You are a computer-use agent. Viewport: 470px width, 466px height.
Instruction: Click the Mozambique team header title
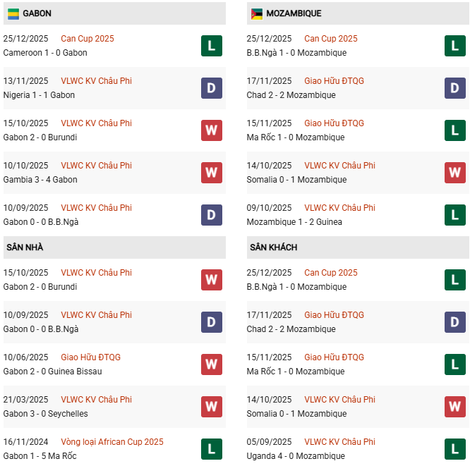[x=295, y=13]
